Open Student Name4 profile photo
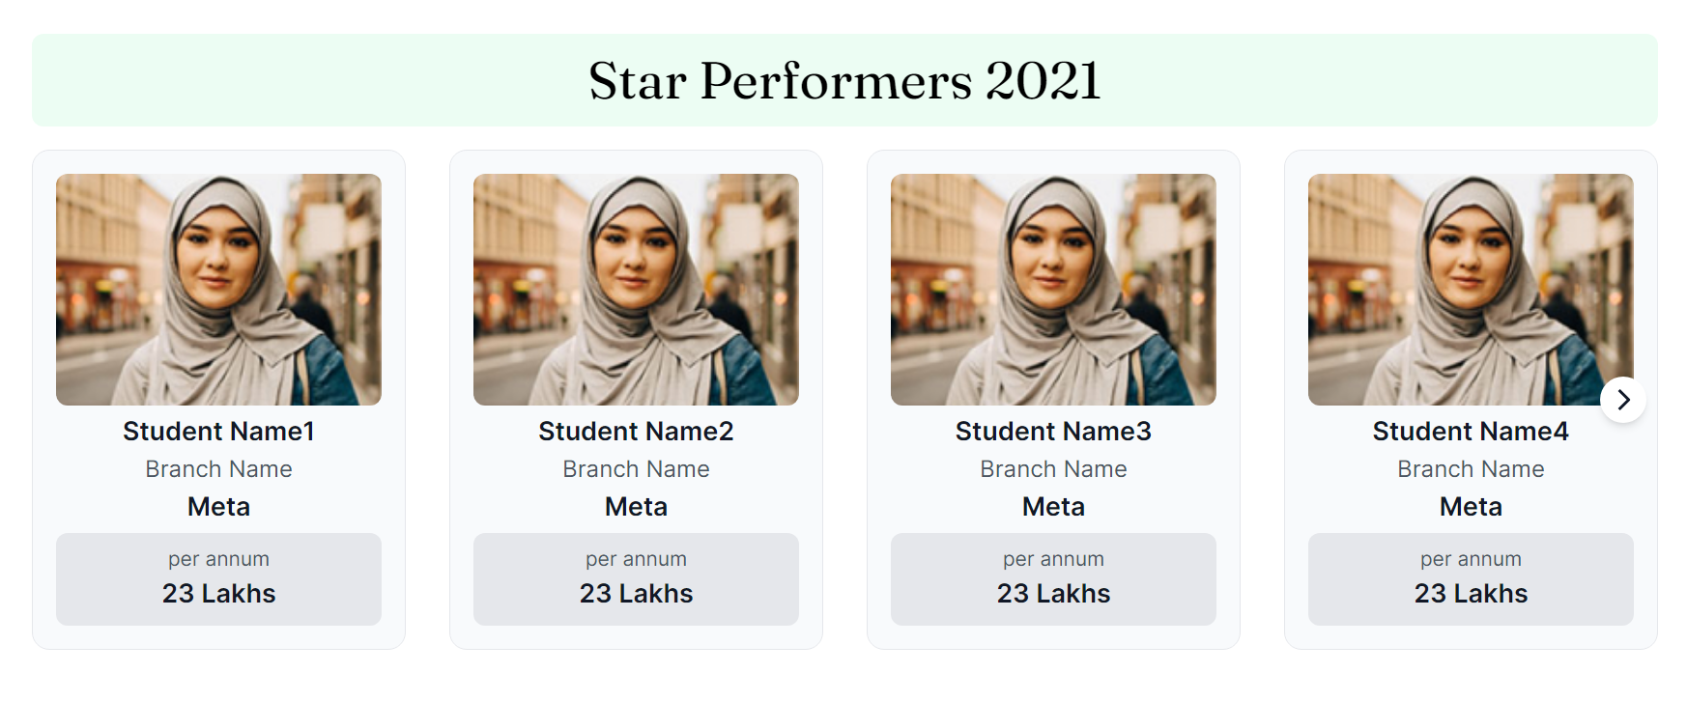This screenshot has width=1687, height=701. 1471,289
